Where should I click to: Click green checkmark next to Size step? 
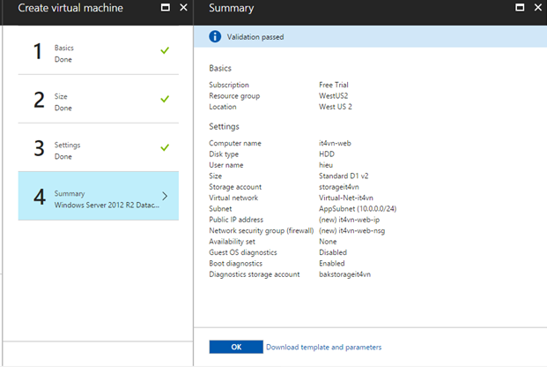pyautogui.click(x=165, y=99)
